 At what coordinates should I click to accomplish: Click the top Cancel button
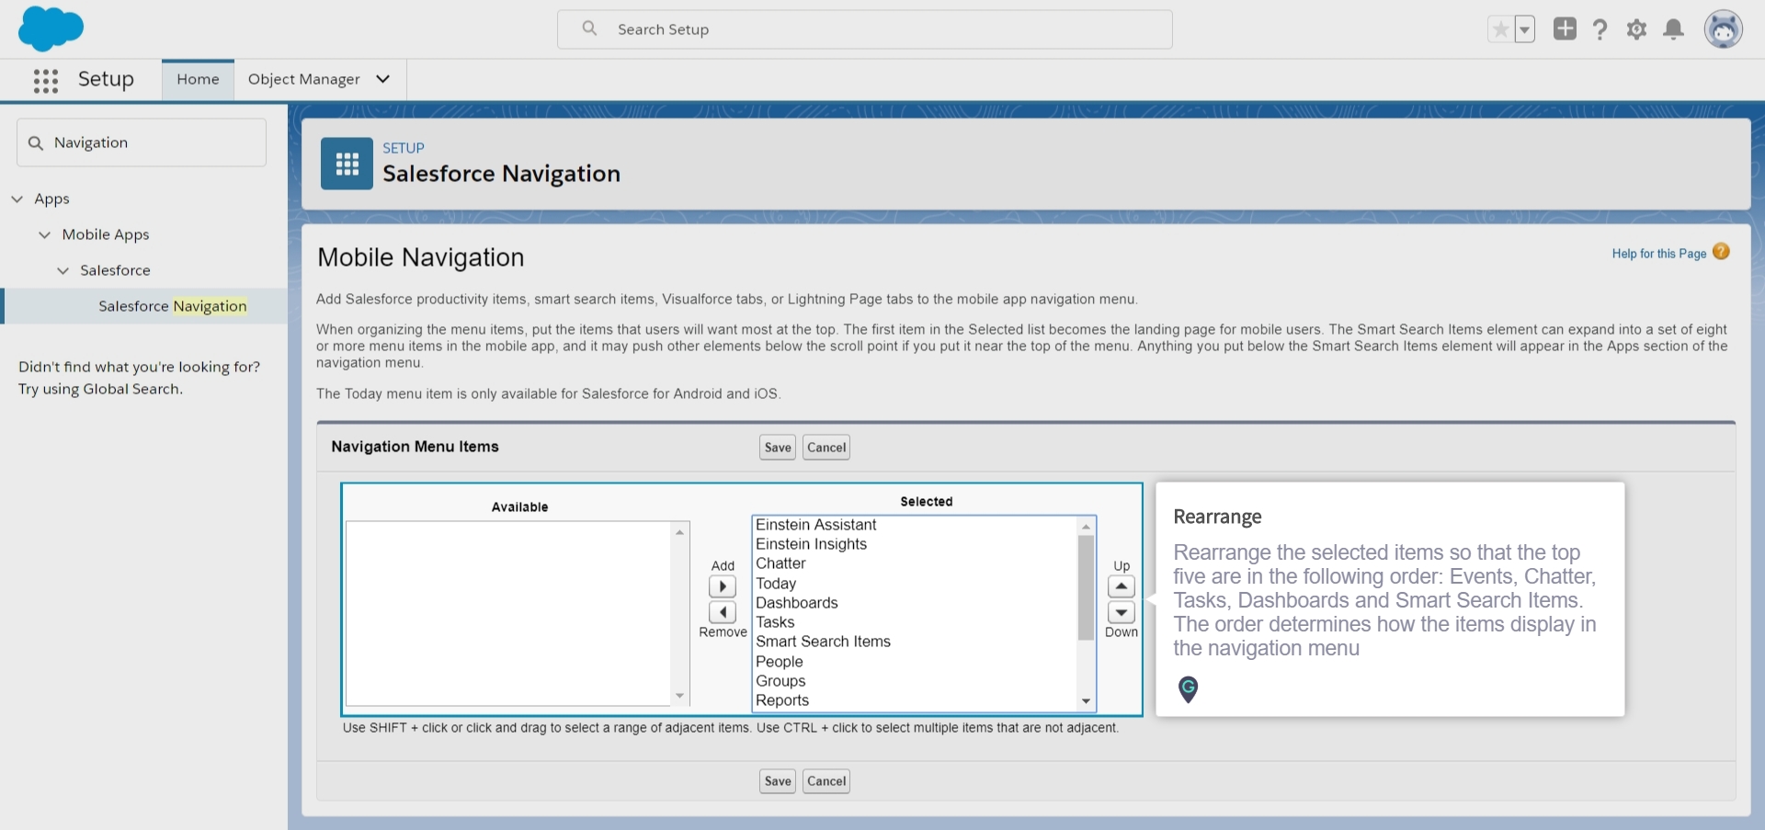826,448
